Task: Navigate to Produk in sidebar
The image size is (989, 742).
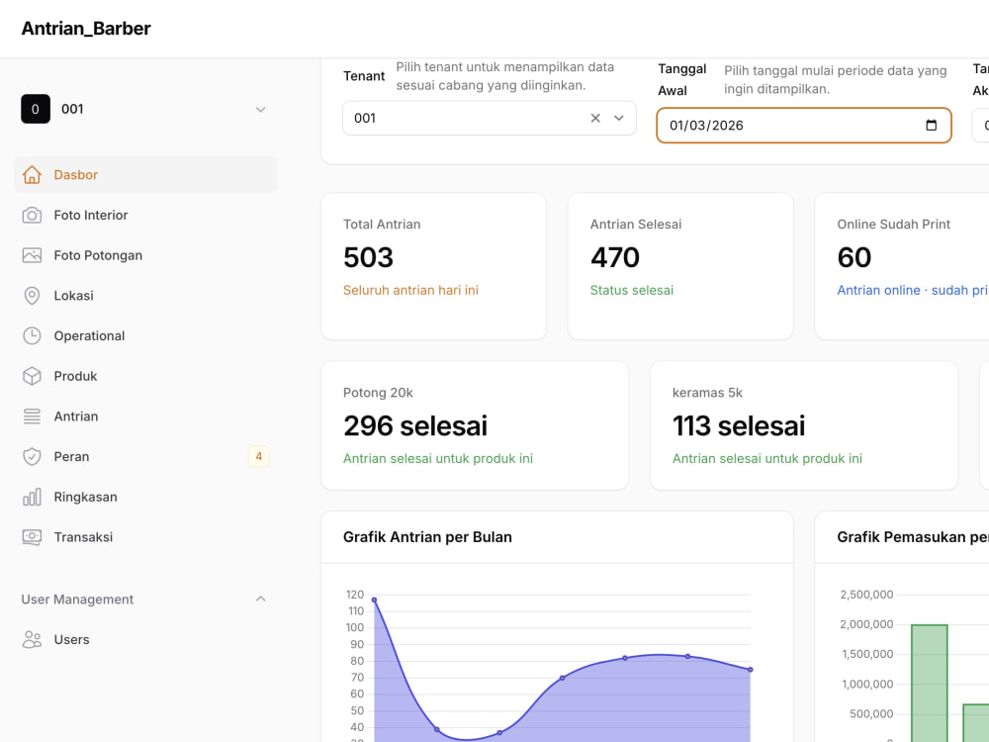Action: point(145,376)
